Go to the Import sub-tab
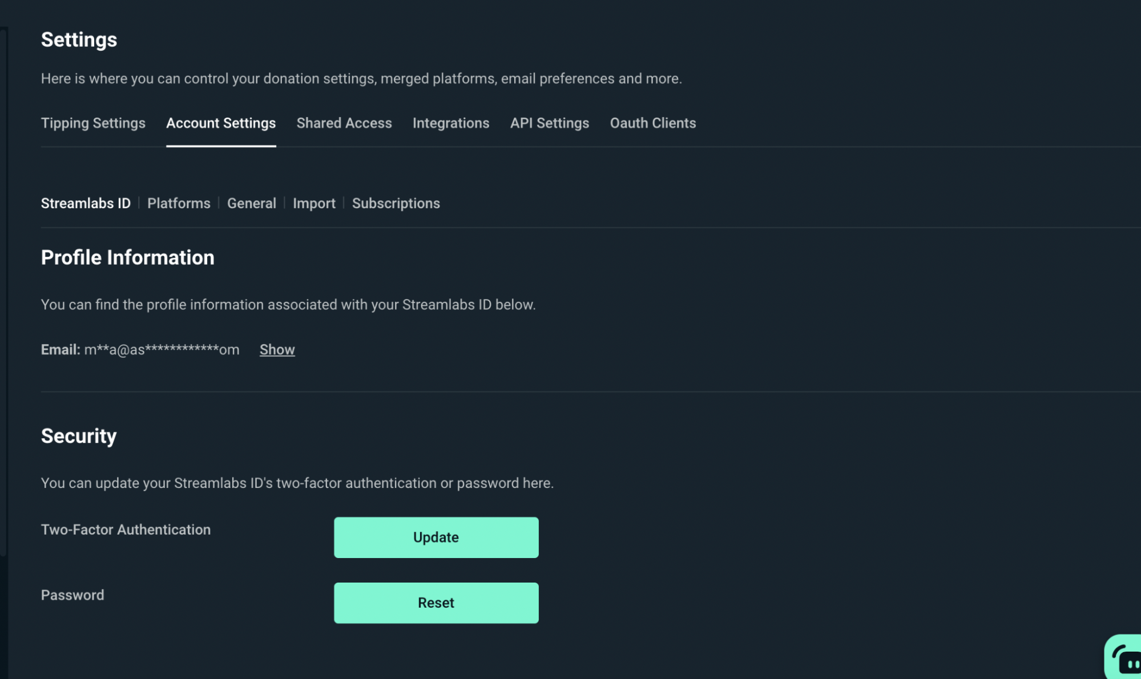The height and width of the screenshot is (679, 1141). [313, 203]
